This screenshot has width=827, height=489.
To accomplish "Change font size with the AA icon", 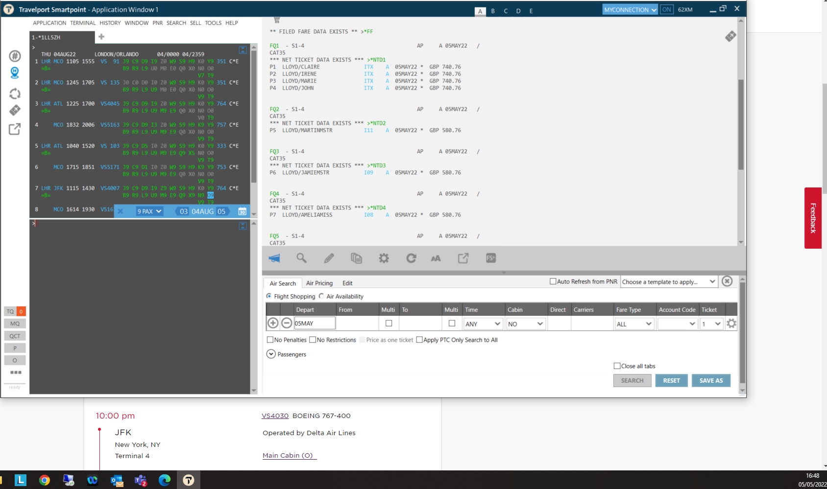I will coord(436,258).
